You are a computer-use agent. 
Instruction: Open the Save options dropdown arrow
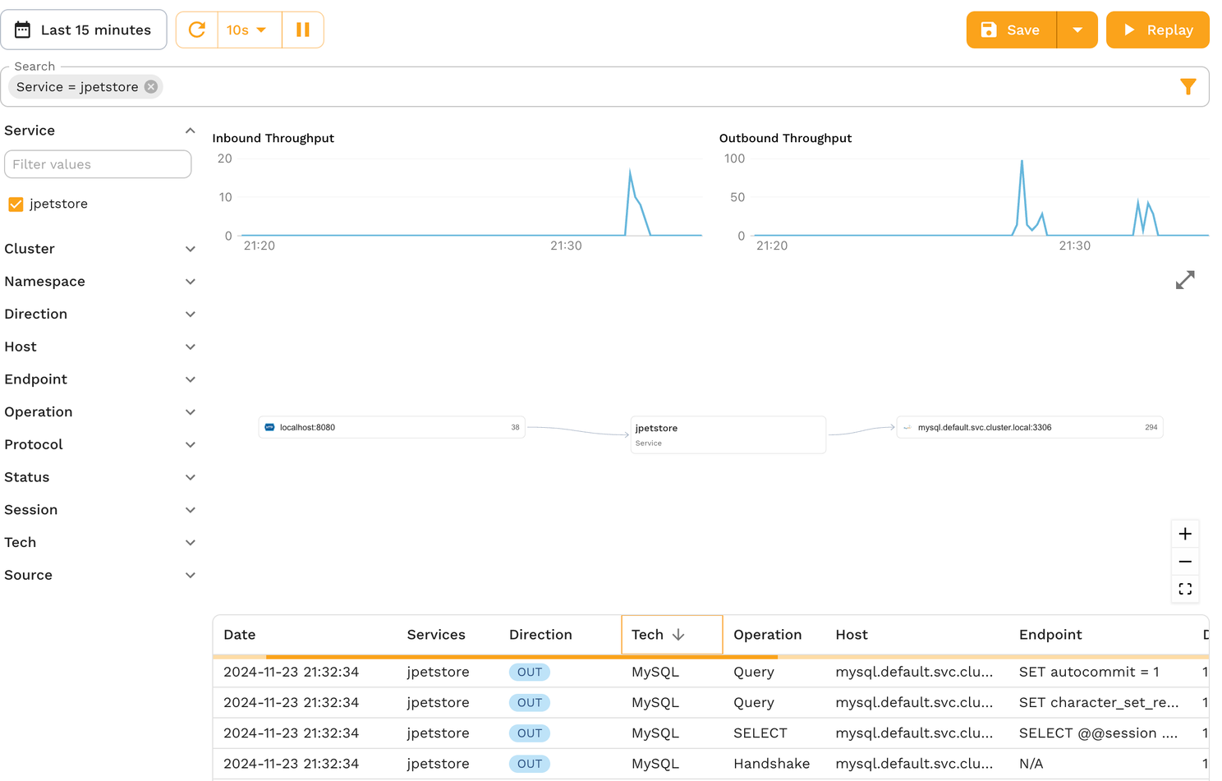point(1077,30)
